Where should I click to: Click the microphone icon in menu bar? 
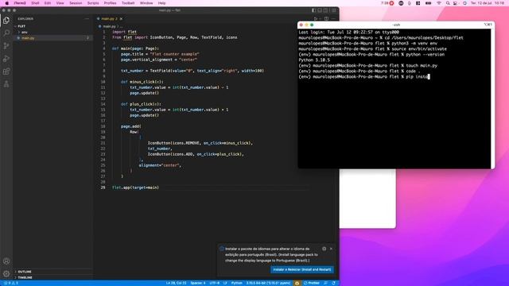pos(410,3)
